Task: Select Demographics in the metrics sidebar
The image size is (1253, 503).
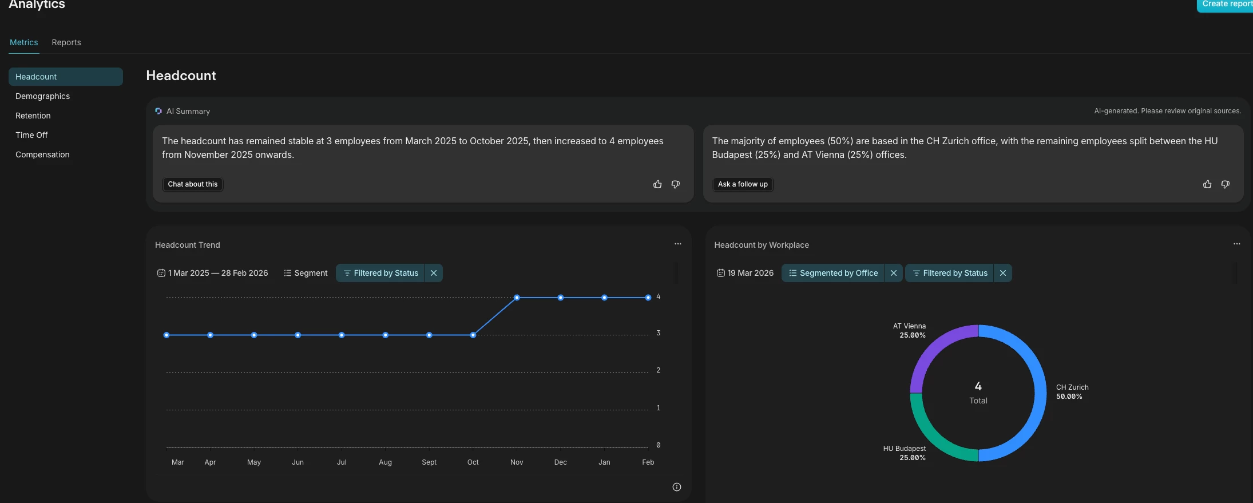Action: 42,96
